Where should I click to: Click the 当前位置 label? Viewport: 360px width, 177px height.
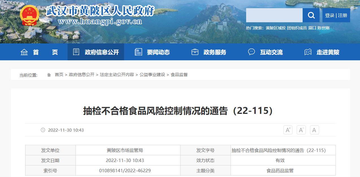pyautogui.click(x=28, y=75)
